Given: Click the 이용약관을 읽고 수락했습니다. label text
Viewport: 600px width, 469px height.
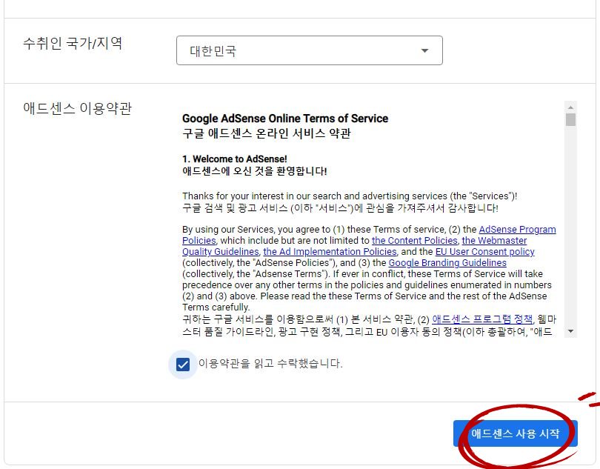Looking at the screenshot, I should click(x=270, y=363).
